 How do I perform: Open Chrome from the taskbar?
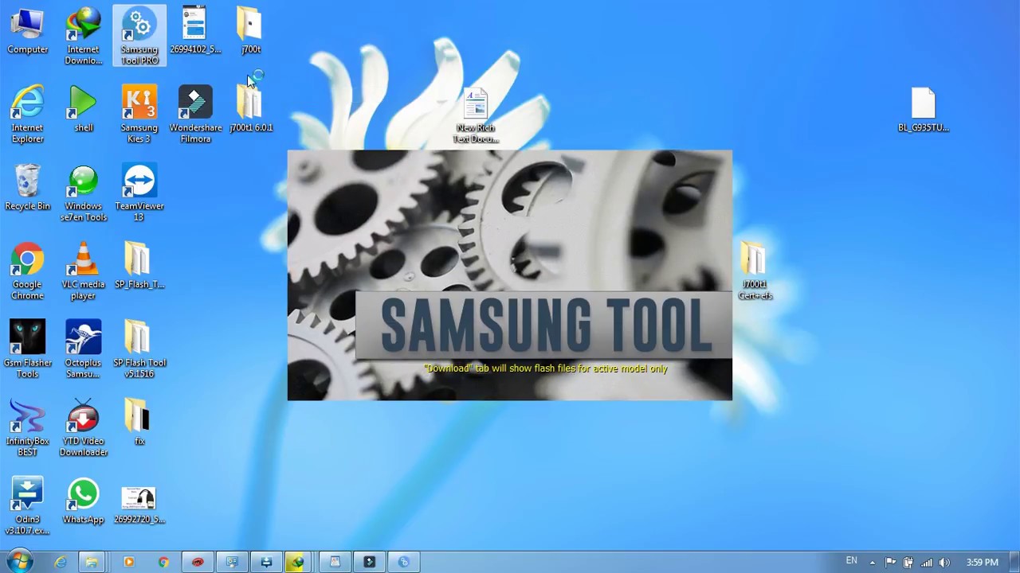[x=163, y=562]
